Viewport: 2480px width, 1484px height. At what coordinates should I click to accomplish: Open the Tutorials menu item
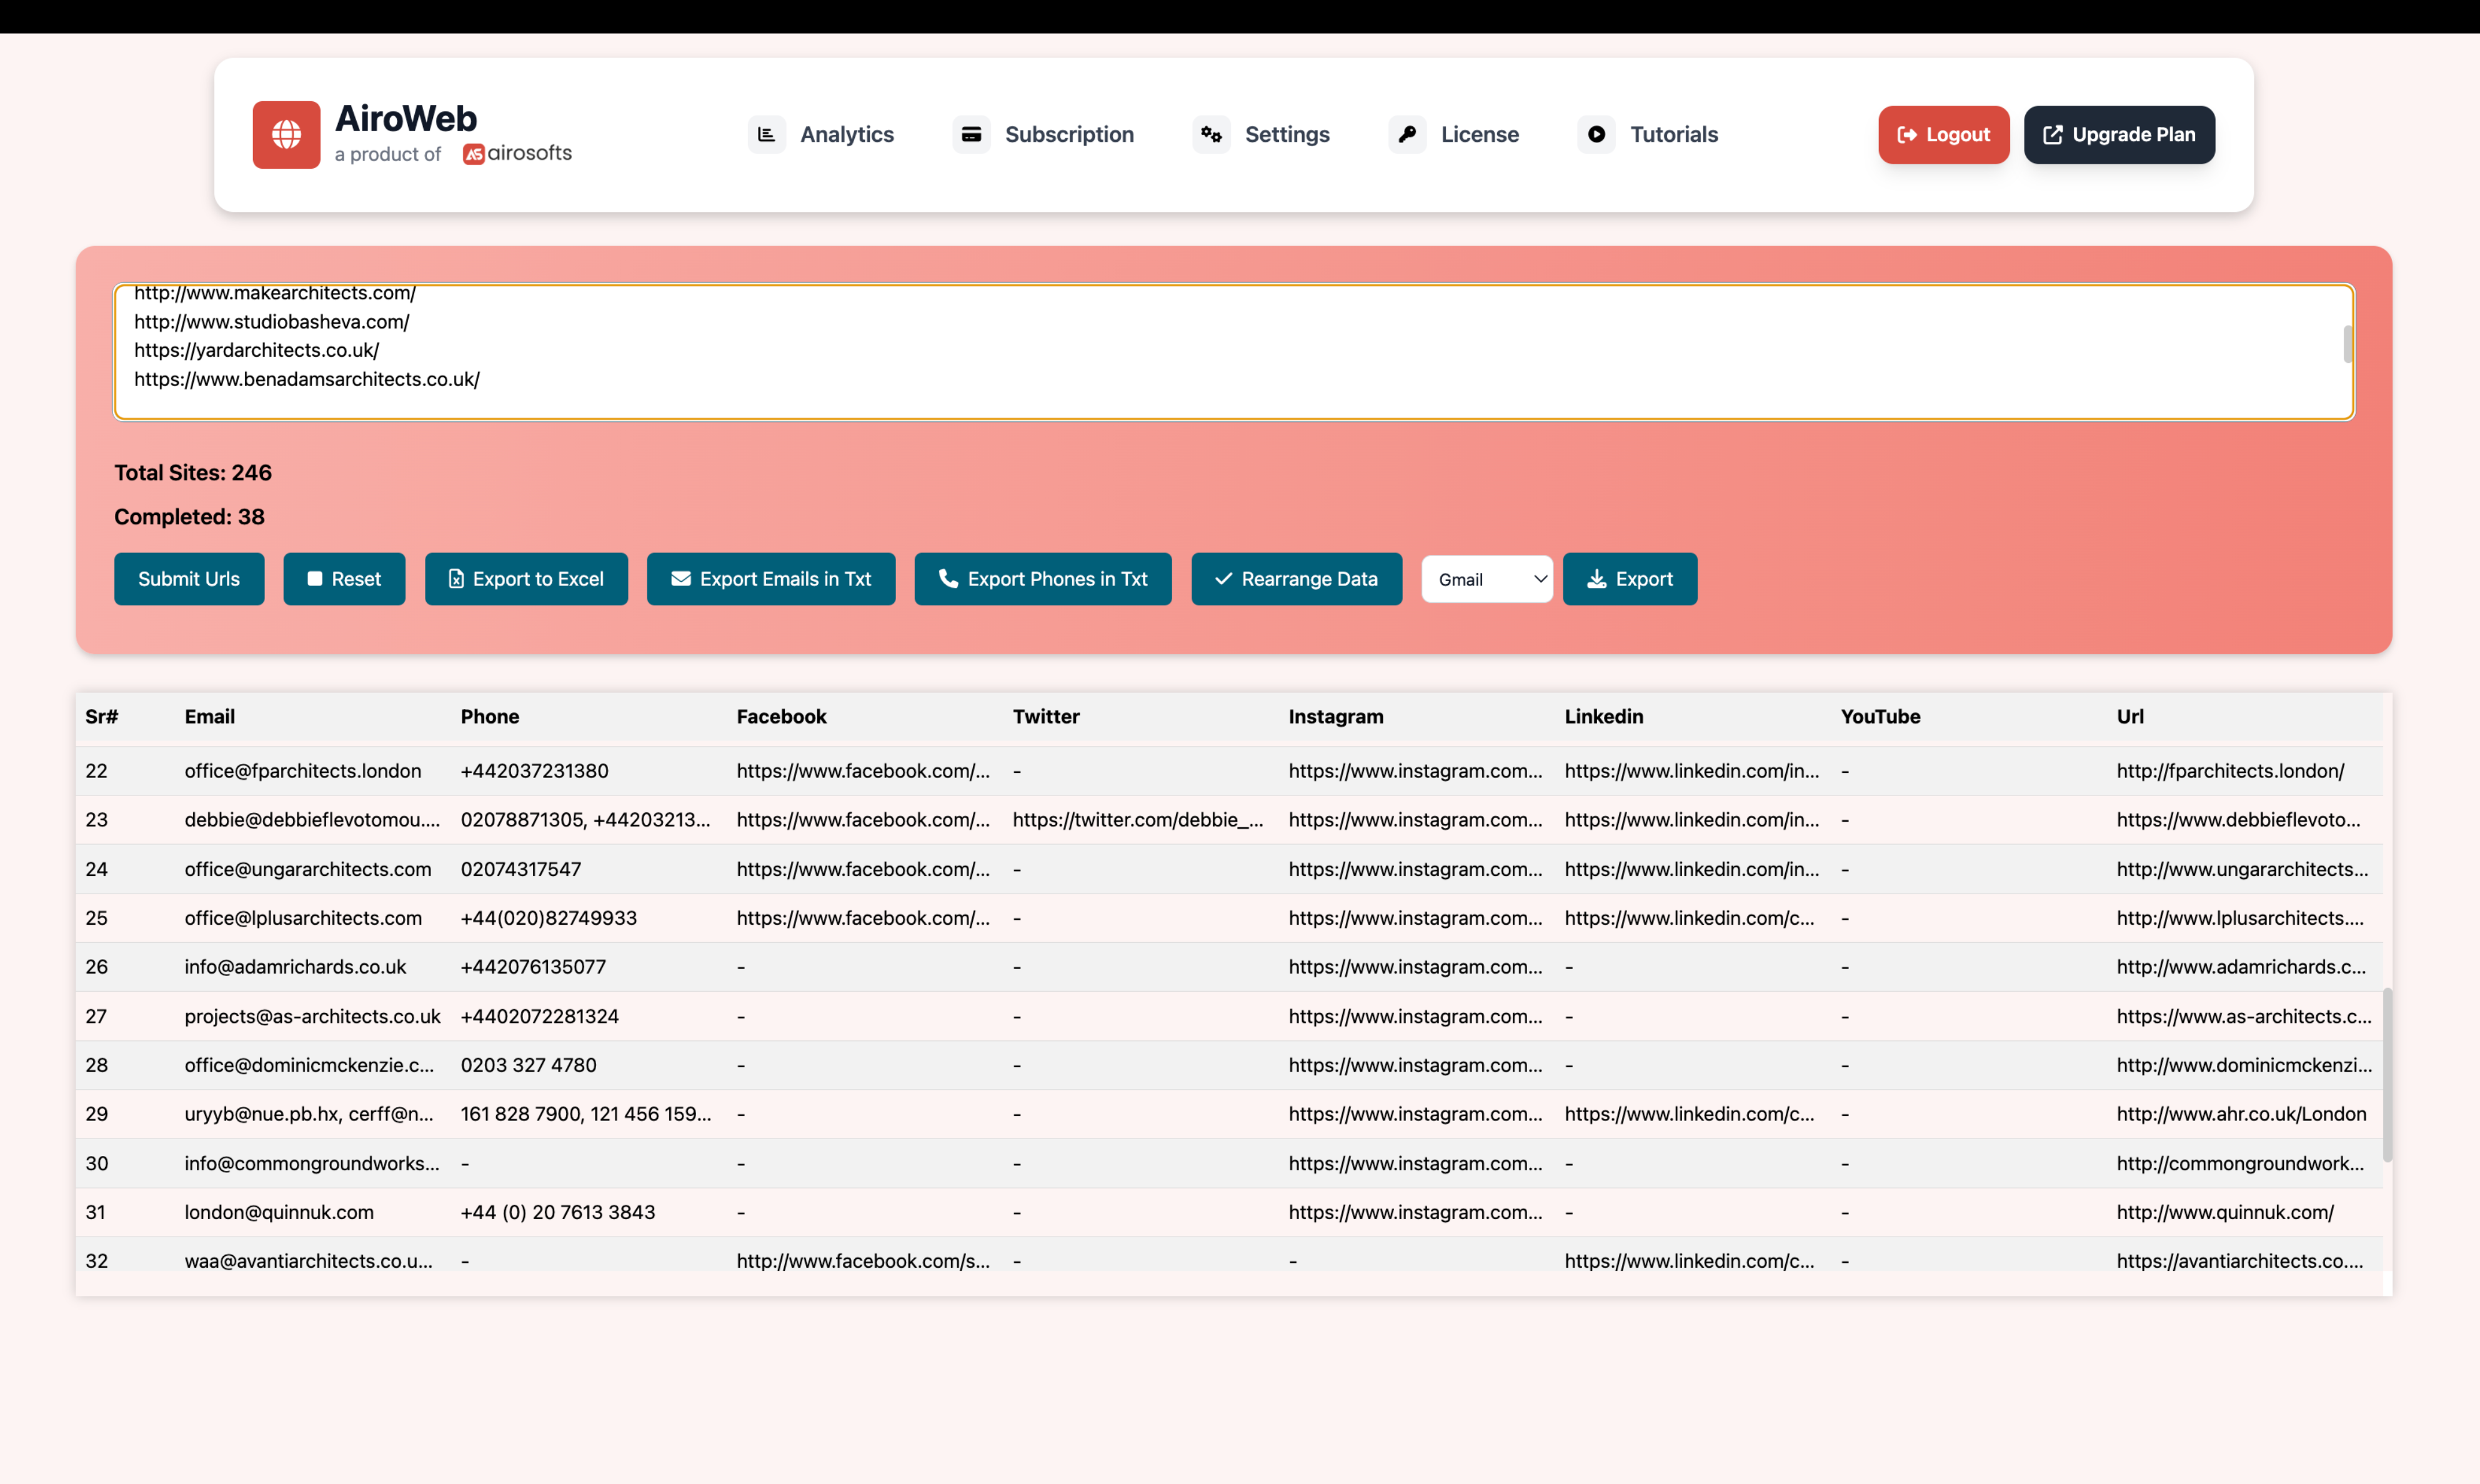pyautogui.click(x=1674, y=134)
